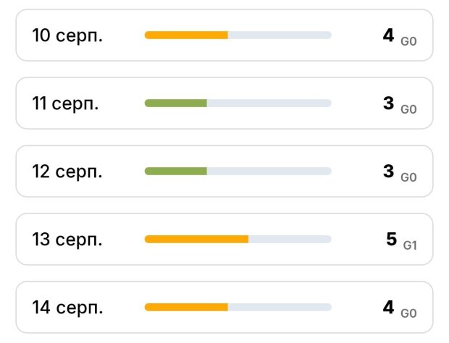Click the green bar for 12 серп.
Image resolution: width=449 pixels, height=343 pixels.
(176, 171)
